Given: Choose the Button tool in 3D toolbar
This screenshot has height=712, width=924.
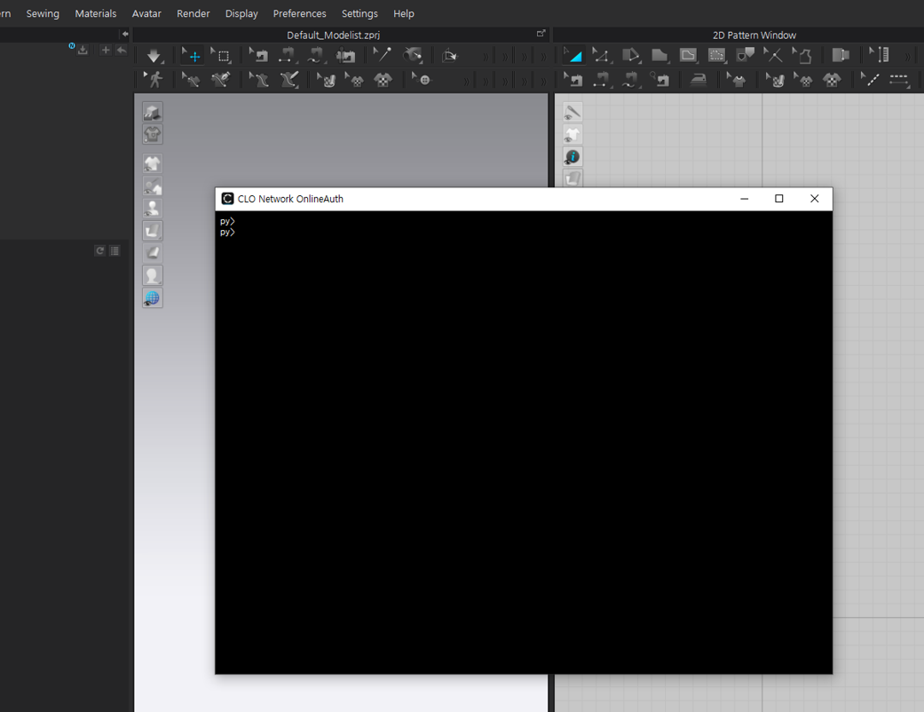Looking at the screenshot, I should [422, 79].
